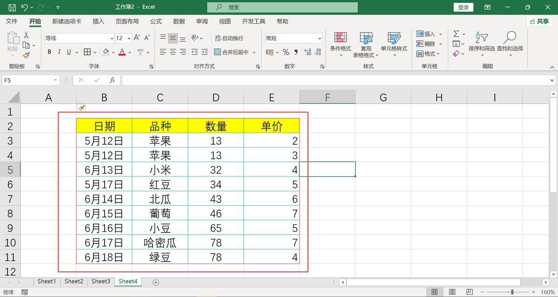Click the comma thousands separator icon
Viewport: 558px width, 297px height.
click(296, 52)
